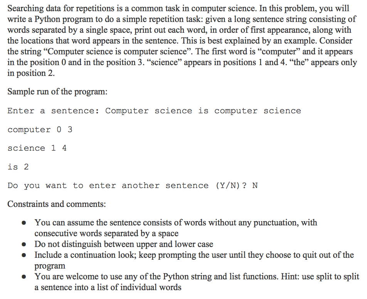Click the text 'a sentence into a list of individual words'

pos(108,287)
